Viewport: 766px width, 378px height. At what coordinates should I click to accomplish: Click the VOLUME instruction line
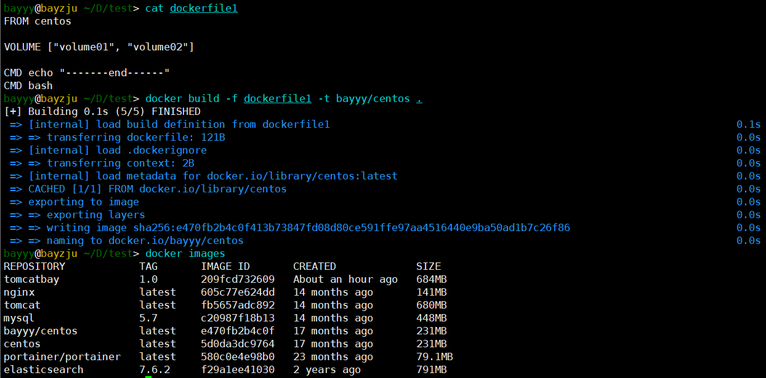tap(99, 47)
